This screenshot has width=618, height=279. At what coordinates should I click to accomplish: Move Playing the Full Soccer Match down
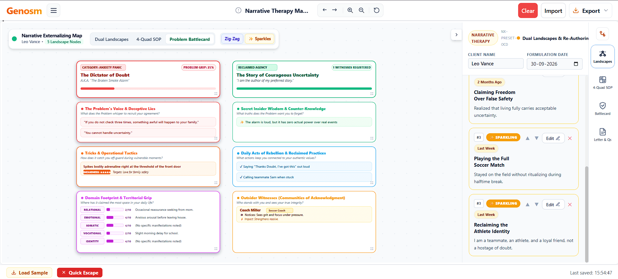point(536,138)
